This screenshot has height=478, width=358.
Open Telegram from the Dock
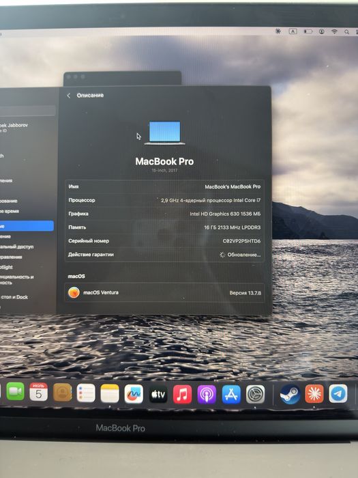pyautogui.click(x=338, y=393)
